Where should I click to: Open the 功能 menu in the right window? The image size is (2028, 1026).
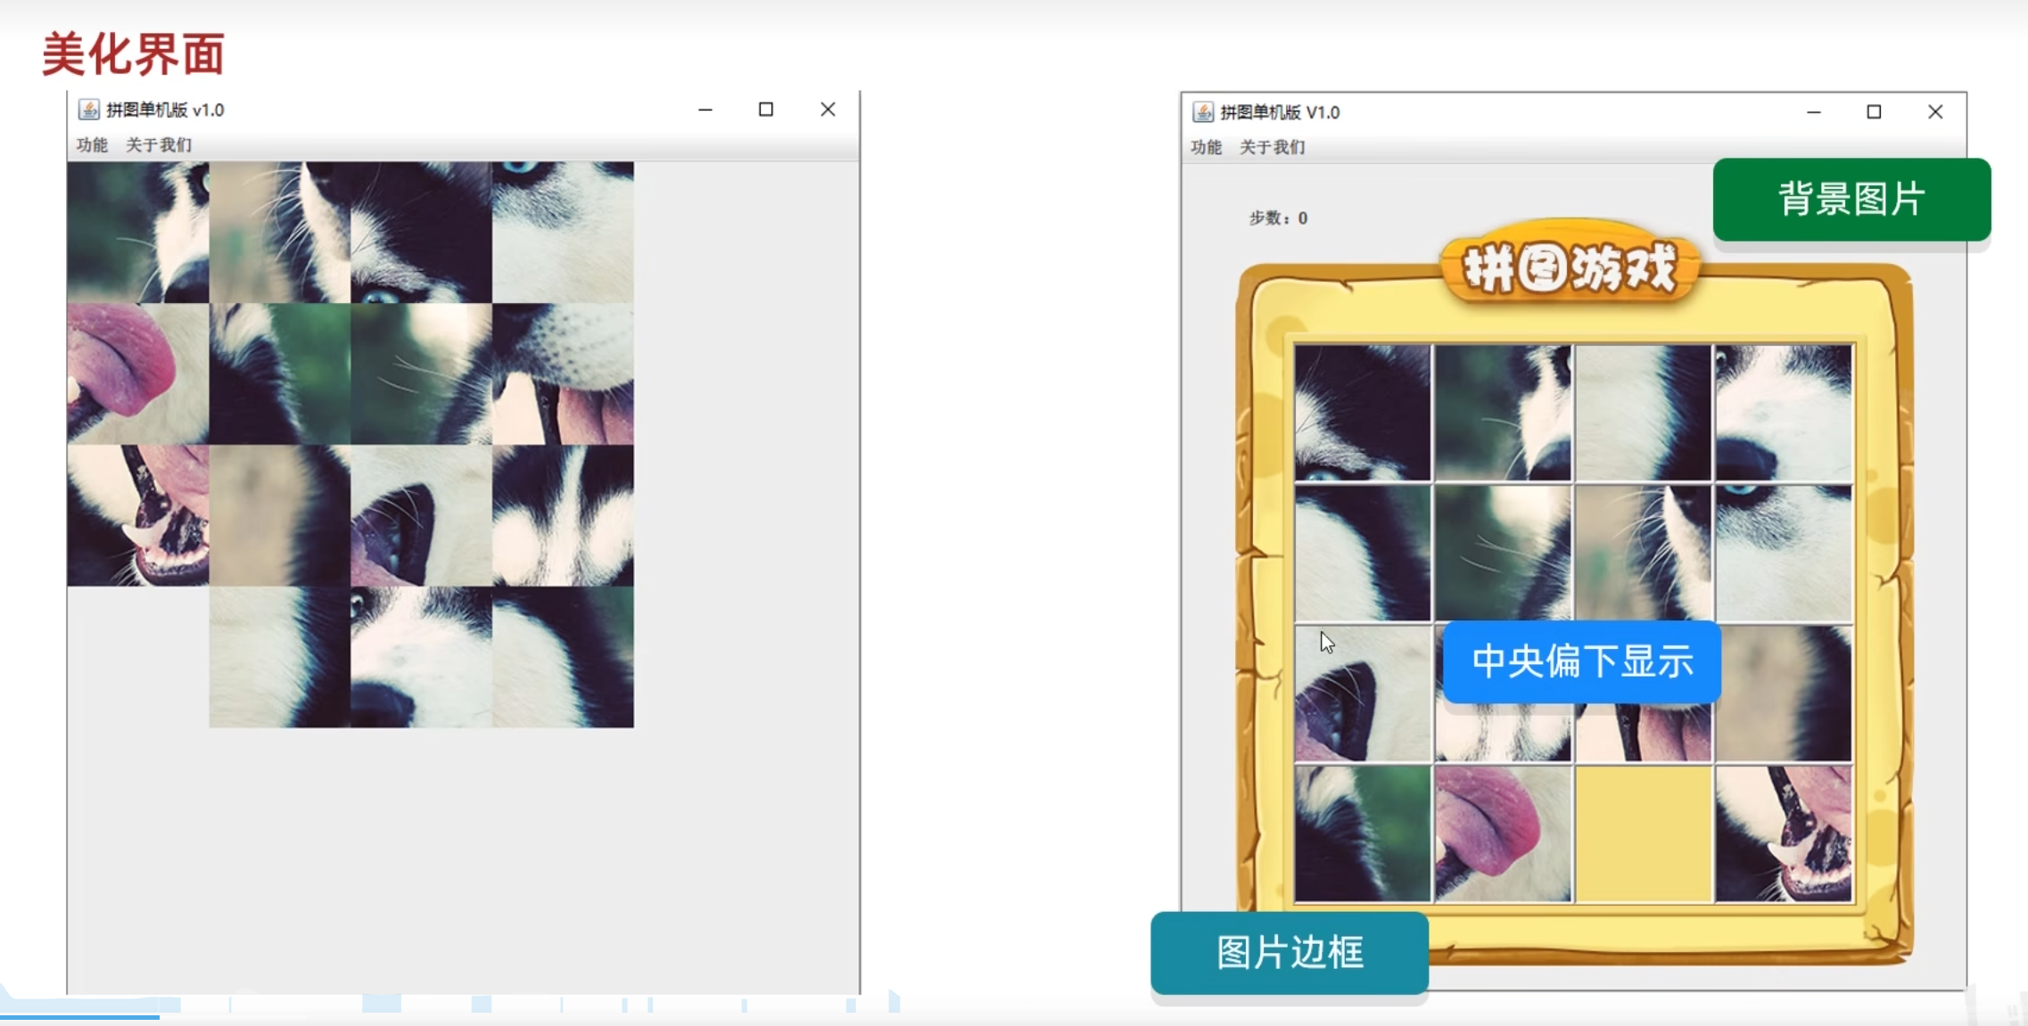point(1208,147)
